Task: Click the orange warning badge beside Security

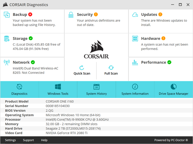Action: (x=96, y=14)
